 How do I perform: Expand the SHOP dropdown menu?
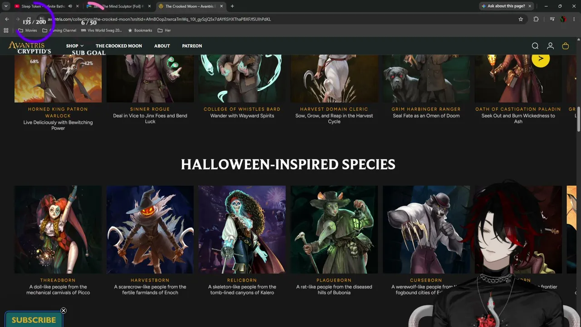click(x=75, y=46)
